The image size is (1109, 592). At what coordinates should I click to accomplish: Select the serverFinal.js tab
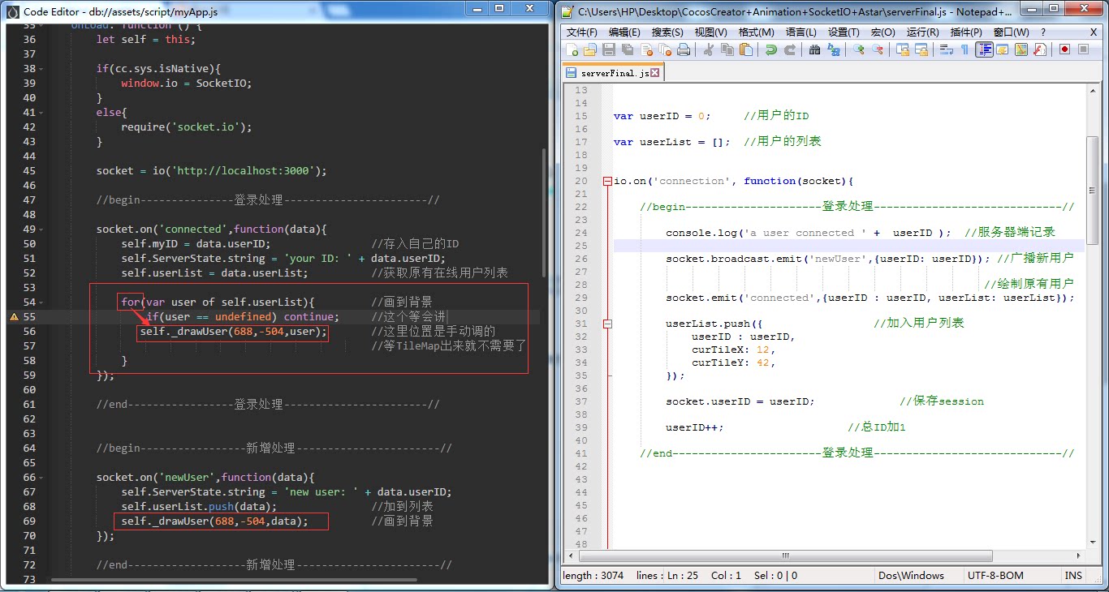click(x=615, y=73)
